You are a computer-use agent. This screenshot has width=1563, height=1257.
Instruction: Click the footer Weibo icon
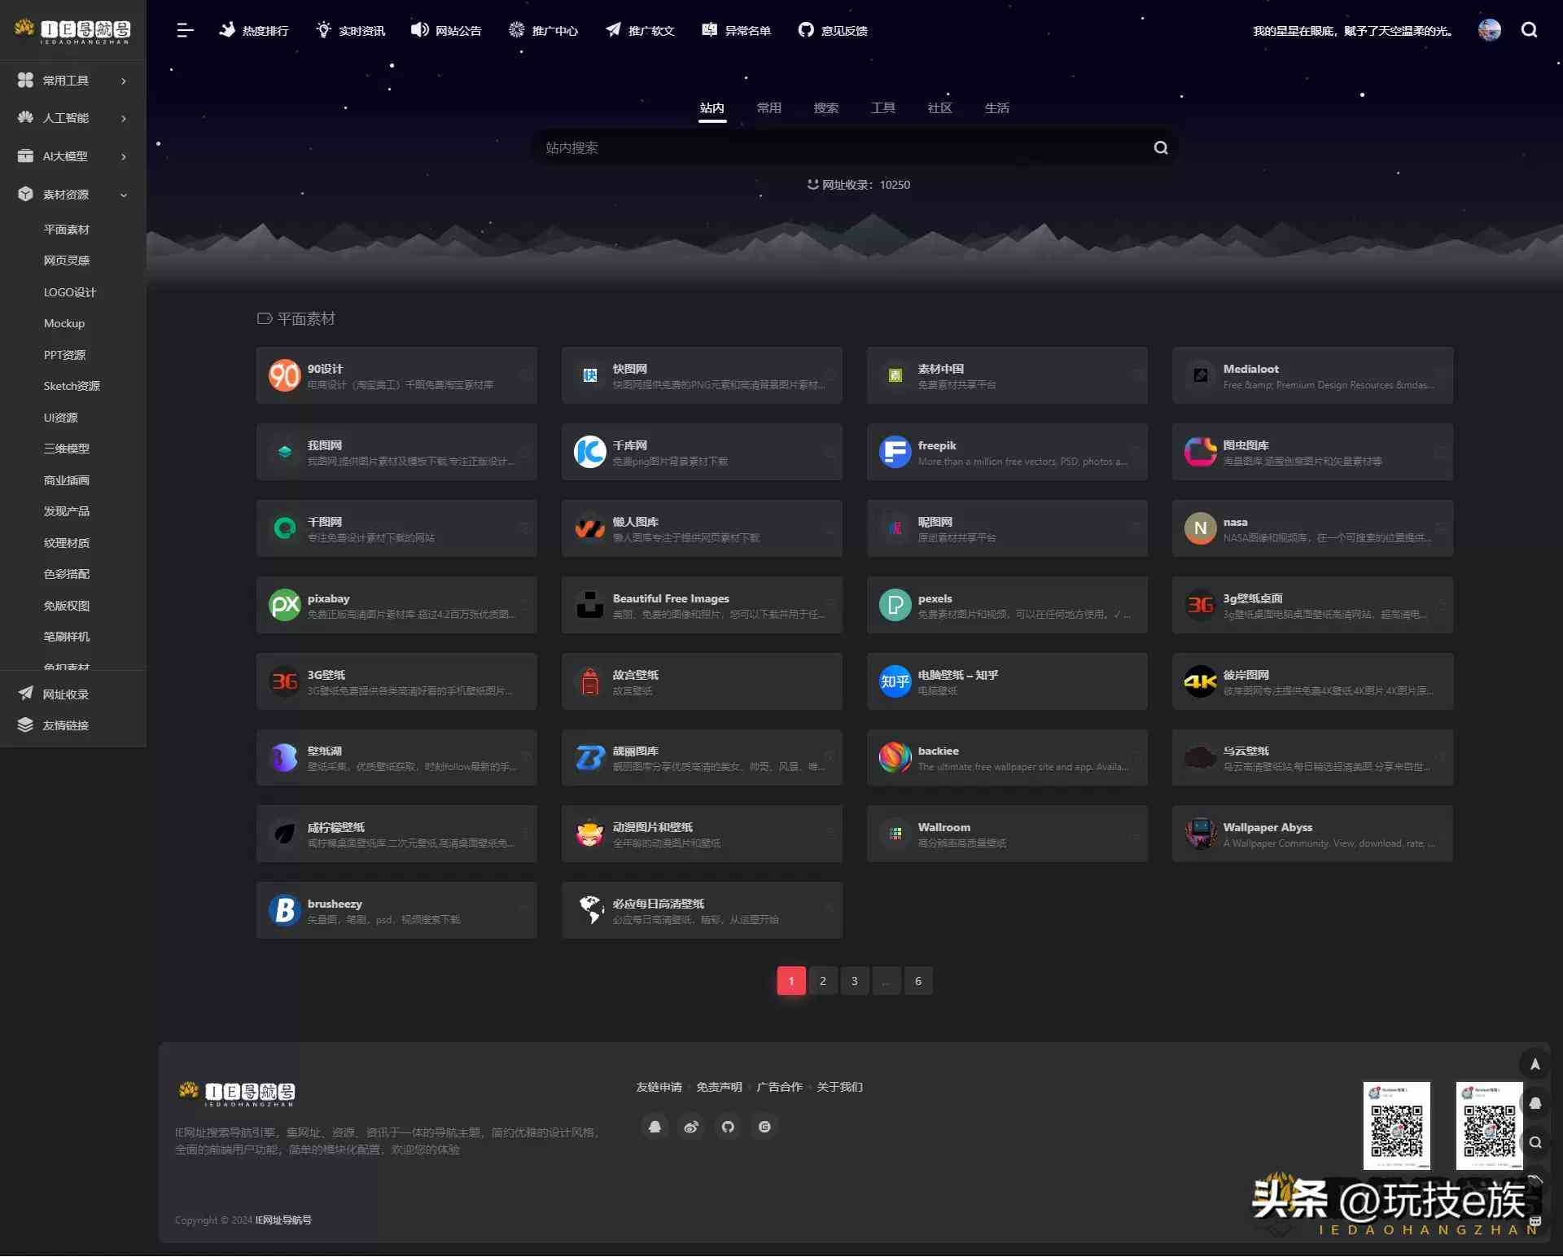691,1127
